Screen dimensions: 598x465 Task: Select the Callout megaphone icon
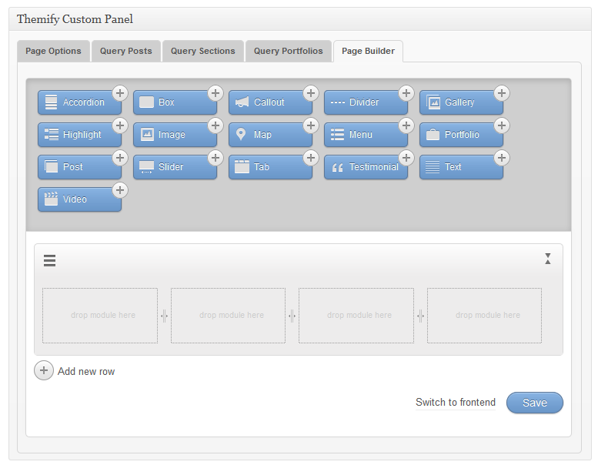242,102
